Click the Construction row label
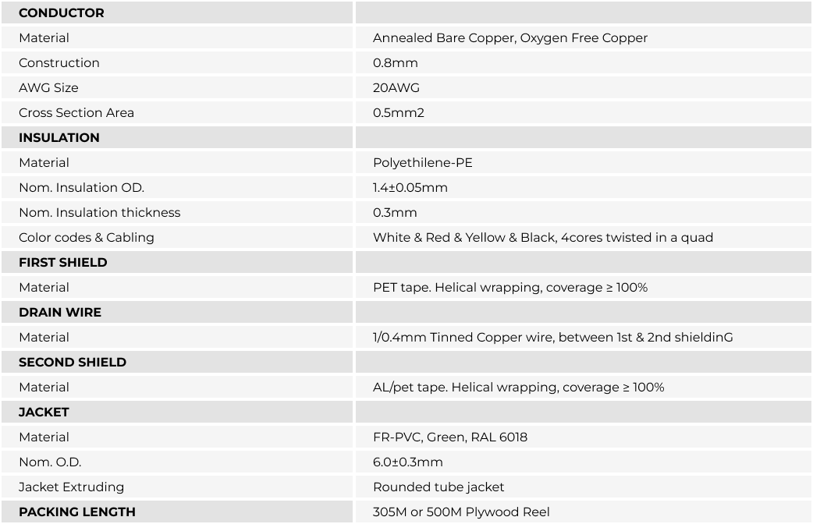 tap(59, 62)
